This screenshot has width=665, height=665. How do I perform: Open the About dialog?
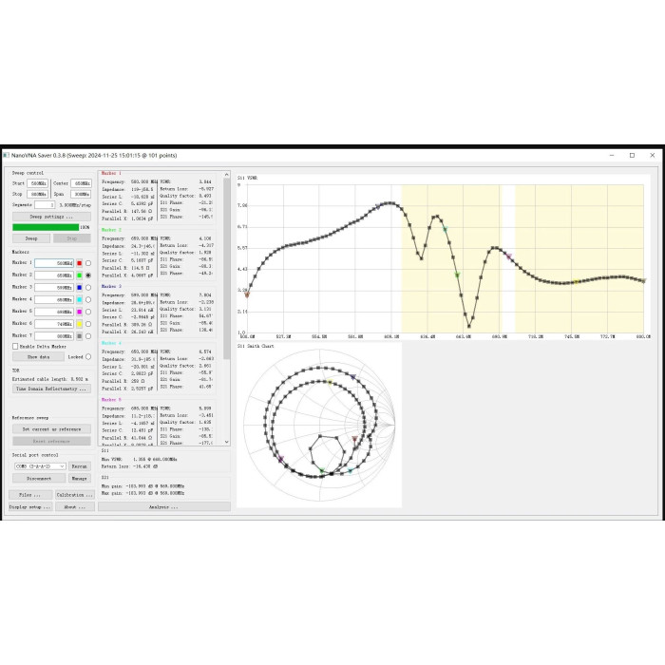pyautogui.click(x=75, y=506)
